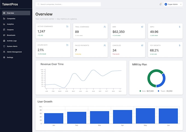Click megaphone icon on MRR card
This screenshot has width=186, height=132.
(142, 27)
